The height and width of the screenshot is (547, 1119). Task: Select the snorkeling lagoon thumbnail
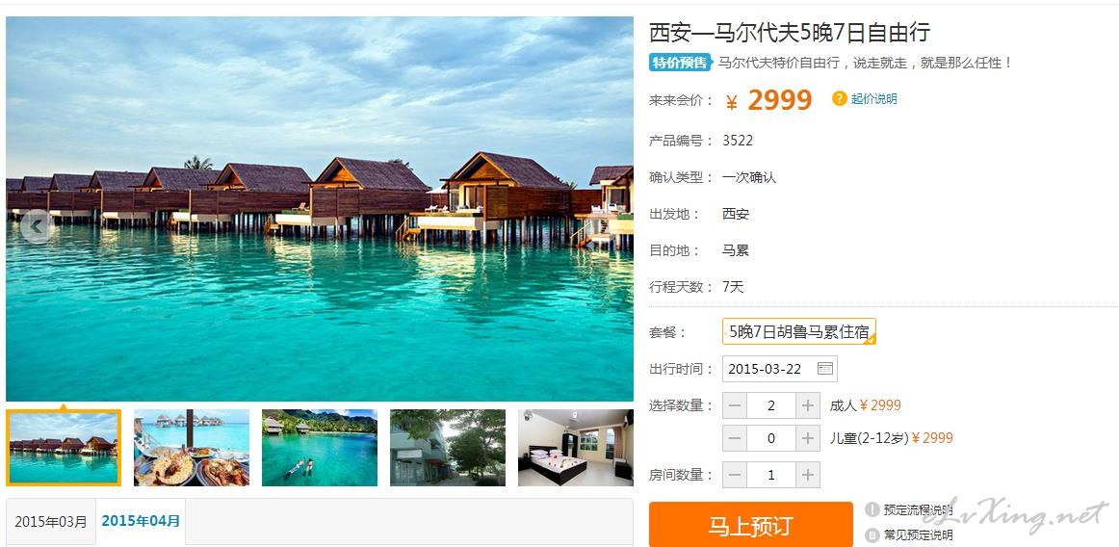320,448
